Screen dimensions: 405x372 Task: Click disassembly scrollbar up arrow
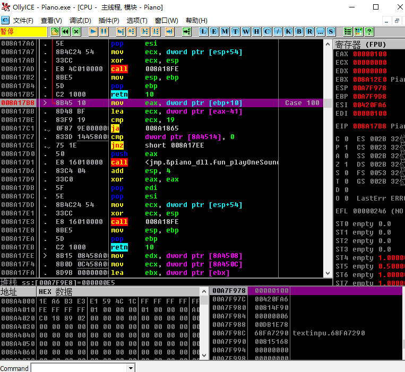tap(328, 44)
